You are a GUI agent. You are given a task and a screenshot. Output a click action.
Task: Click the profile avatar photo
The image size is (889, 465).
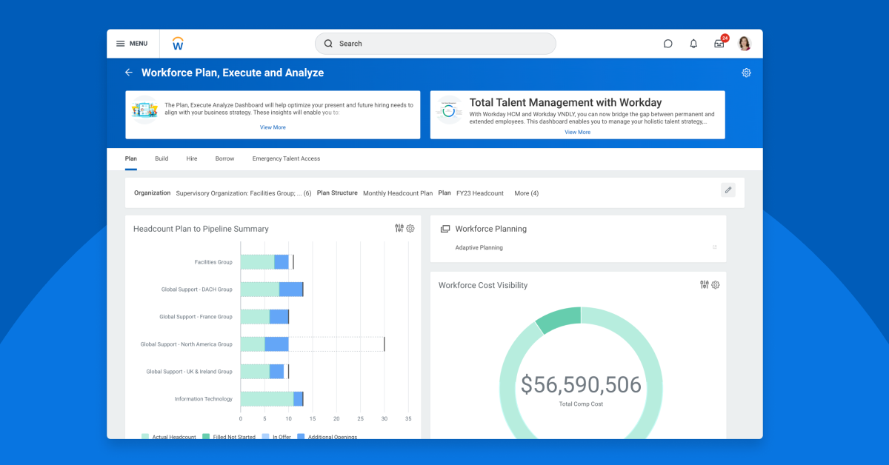[x=744, y=44]
